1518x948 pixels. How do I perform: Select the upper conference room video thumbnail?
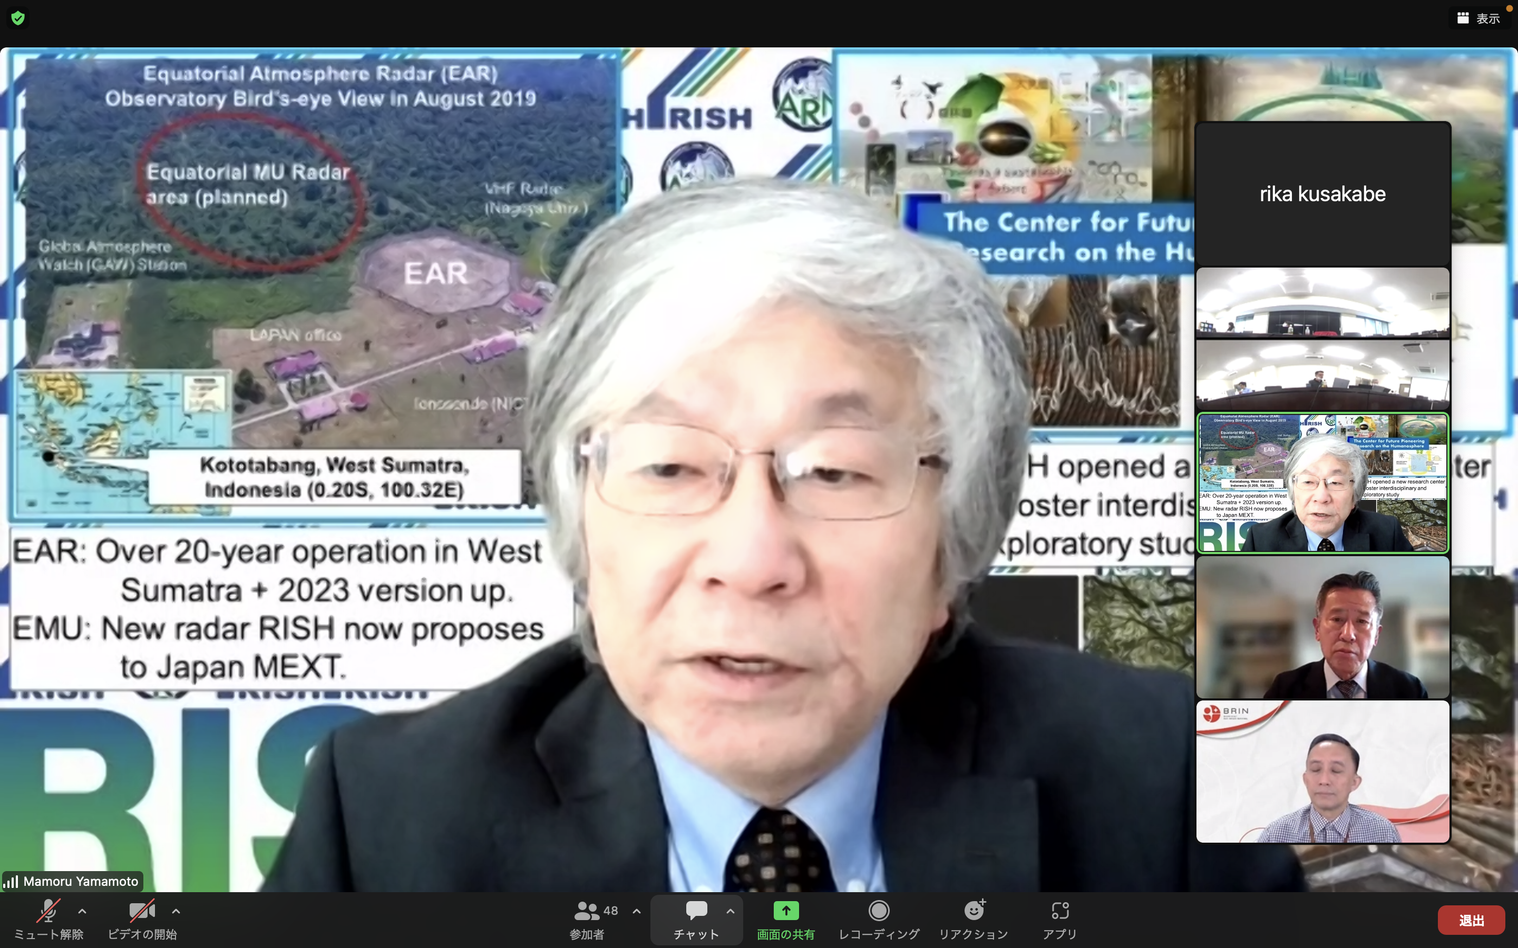(1323, 302)
